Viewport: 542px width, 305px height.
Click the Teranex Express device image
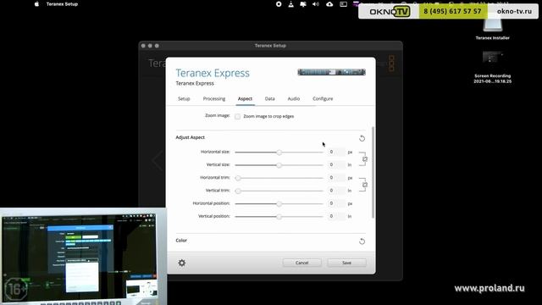331,72
